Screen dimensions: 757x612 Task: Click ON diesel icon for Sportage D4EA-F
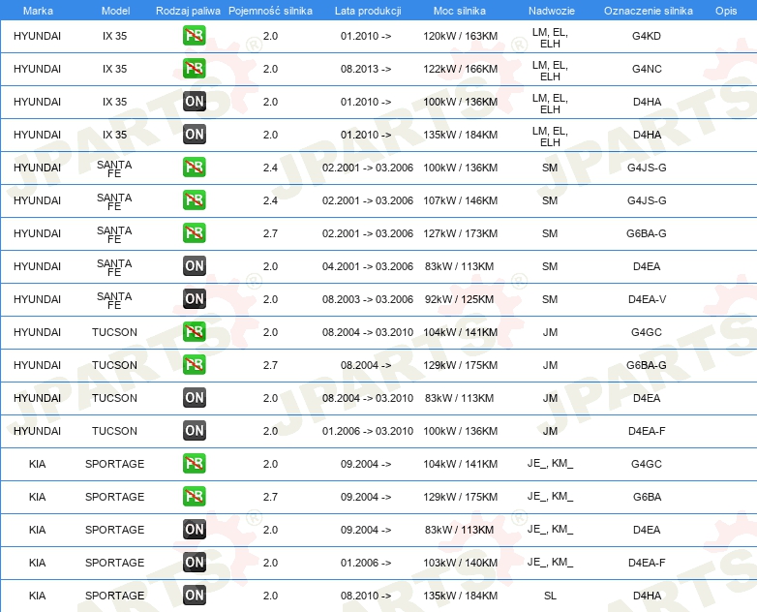click(194, 563)
